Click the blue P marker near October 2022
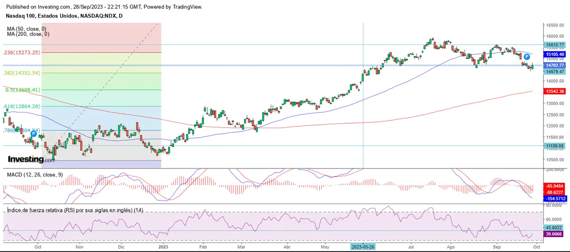This screenshot has height=252, width=570. click(34, 134)
